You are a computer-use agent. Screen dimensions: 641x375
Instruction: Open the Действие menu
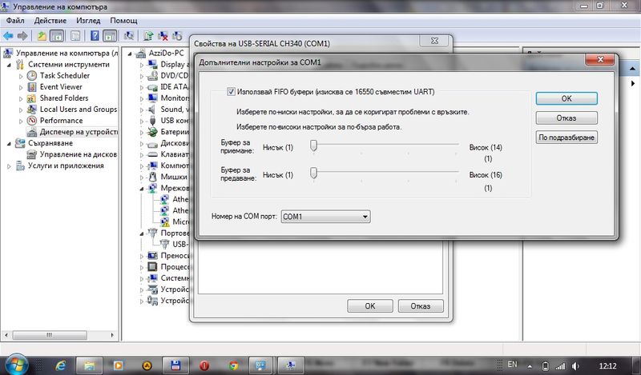(51, 20)
